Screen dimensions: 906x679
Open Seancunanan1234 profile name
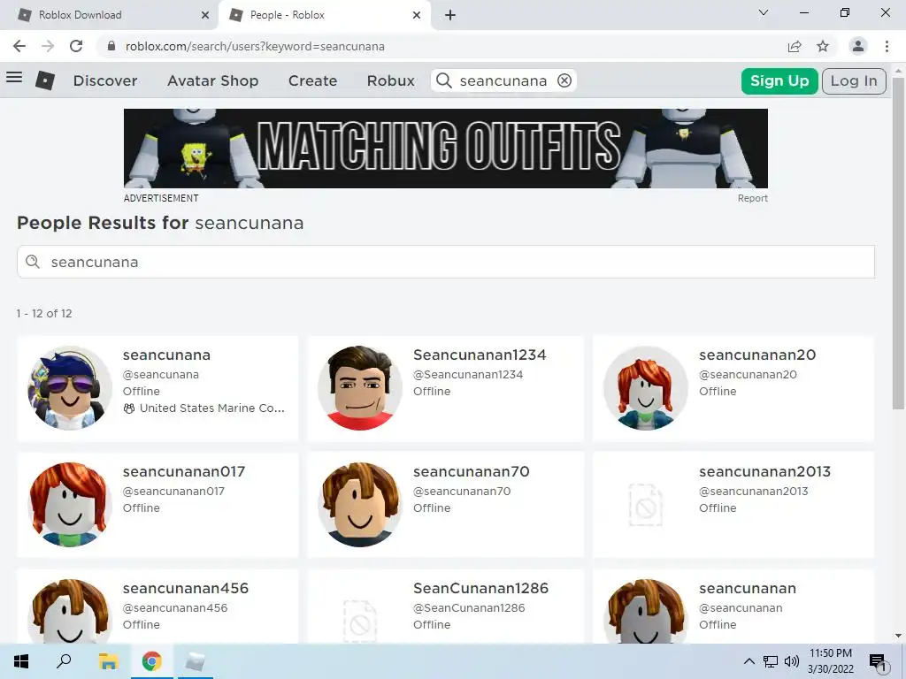pyautogui.click(x=480, y=355)
